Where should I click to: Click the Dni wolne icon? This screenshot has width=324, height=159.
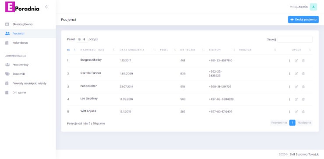pos(7,93)
